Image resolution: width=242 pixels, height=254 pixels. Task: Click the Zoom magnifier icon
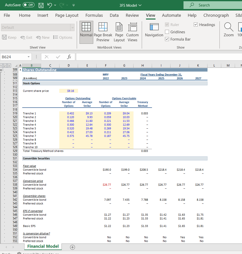coord(228,28)
